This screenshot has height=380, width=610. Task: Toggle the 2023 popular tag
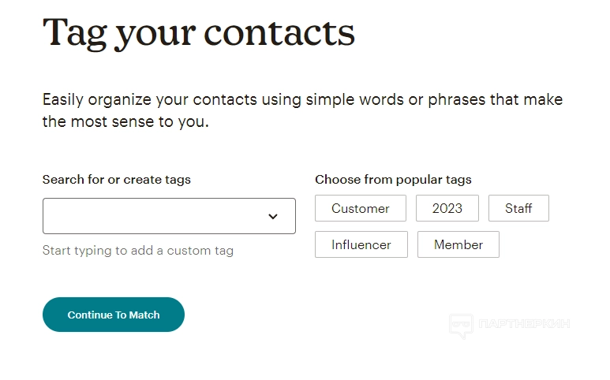point(447,208)
